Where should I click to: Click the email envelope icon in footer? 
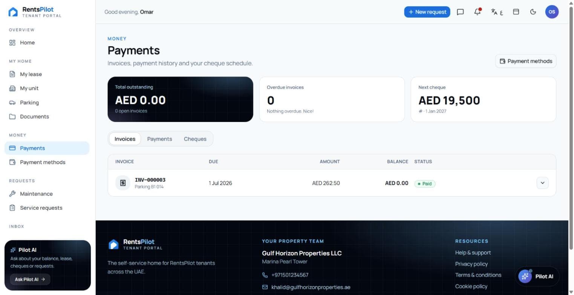[x=265, y=287]
